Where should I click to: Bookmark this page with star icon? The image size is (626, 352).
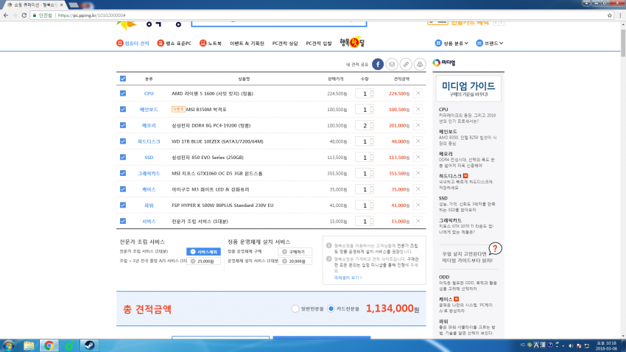tap(610, 15)
